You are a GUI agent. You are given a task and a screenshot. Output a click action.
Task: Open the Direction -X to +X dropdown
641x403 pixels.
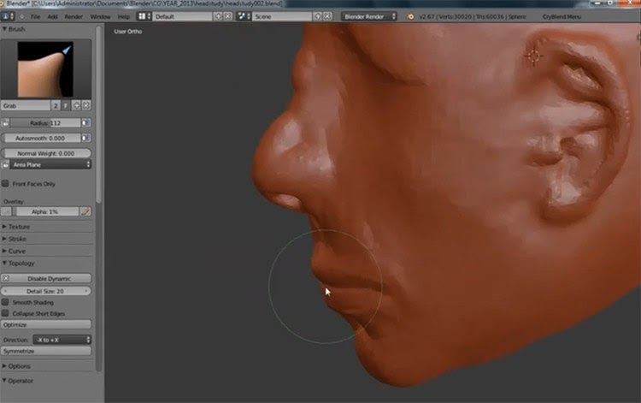point(62,340)
